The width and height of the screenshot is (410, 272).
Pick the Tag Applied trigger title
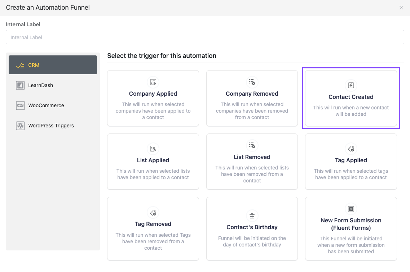[351, 160]
